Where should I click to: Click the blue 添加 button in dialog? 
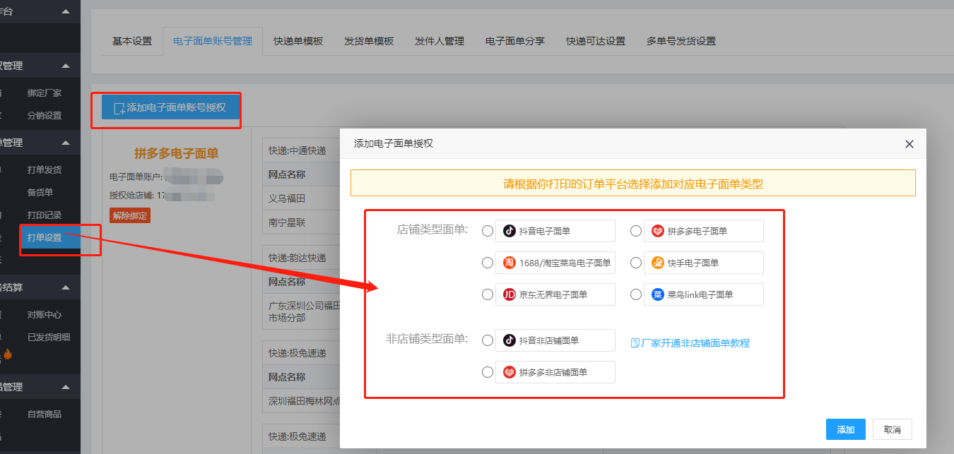845,429
